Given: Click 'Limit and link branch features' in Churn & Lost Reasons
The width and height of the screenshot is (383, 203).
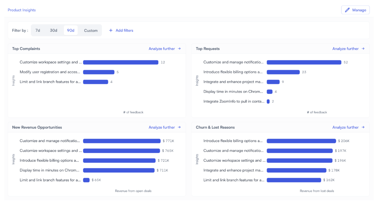Looking at the screenshot, I should point(234,180).
